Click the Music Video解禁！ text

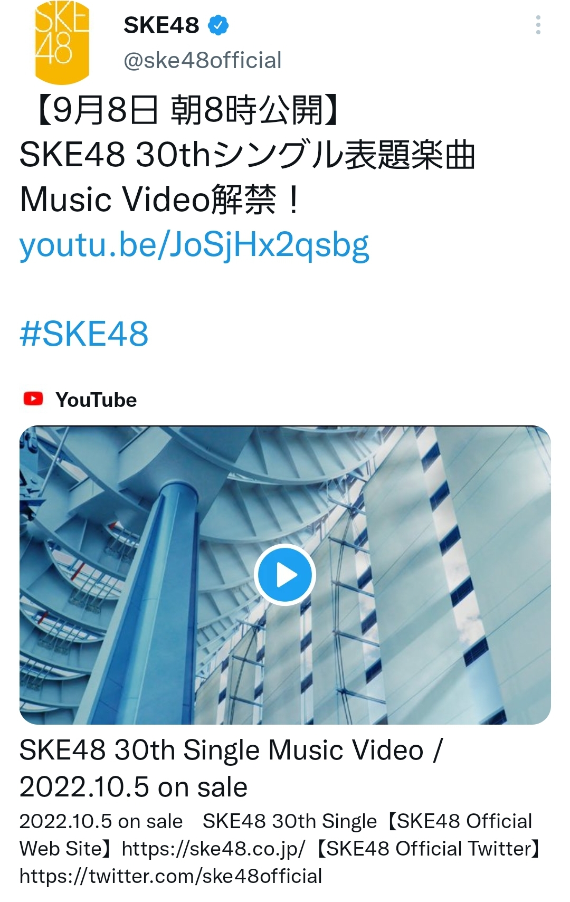click(160, 200)
